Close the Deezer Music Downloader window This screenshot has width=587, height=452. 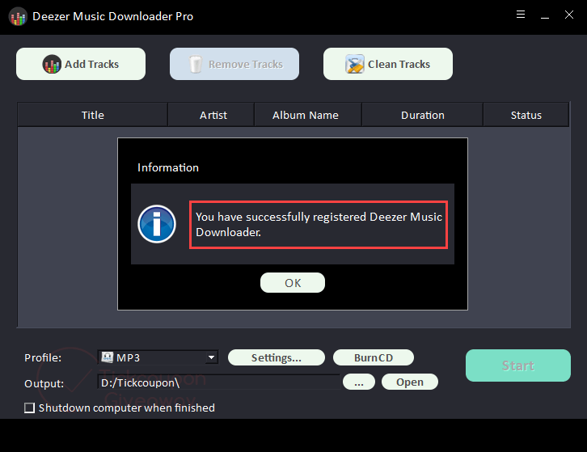click(x=569, y=15)
